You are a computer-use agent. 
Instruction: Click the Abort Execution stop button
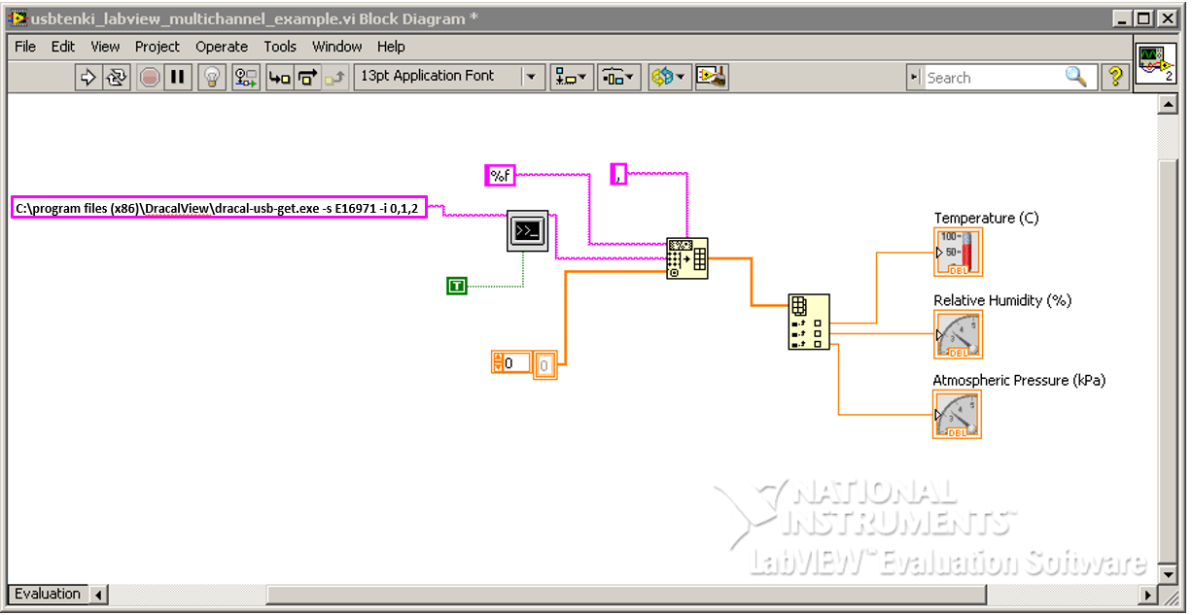pos(150,78)
